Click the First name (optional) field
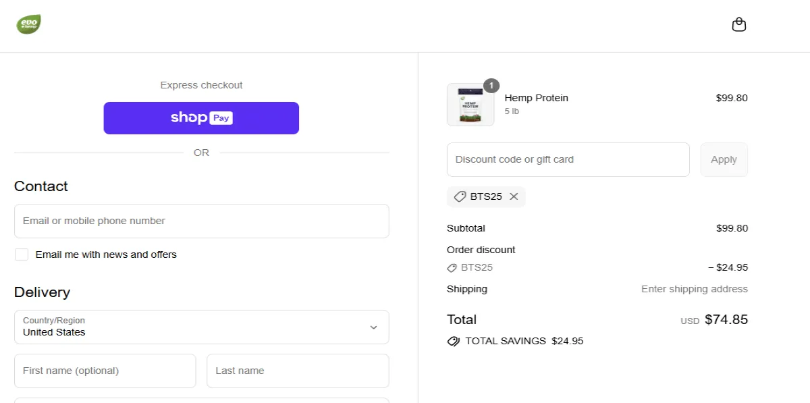810x403 pixels. [105, 371]
